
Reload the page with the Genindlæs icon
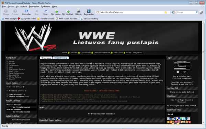coord(27,12)
